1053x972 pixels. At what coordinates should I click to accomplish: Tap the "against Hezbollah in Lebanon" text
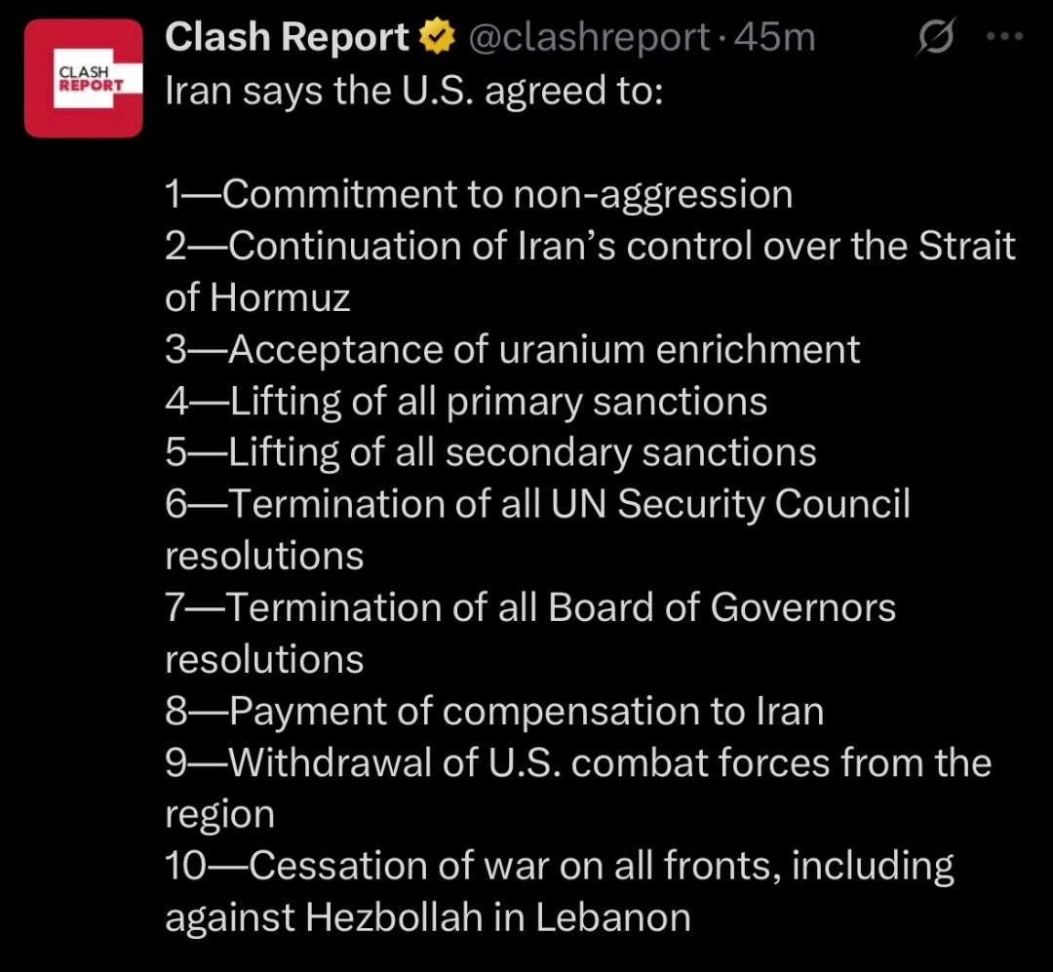tap(427, 917)
